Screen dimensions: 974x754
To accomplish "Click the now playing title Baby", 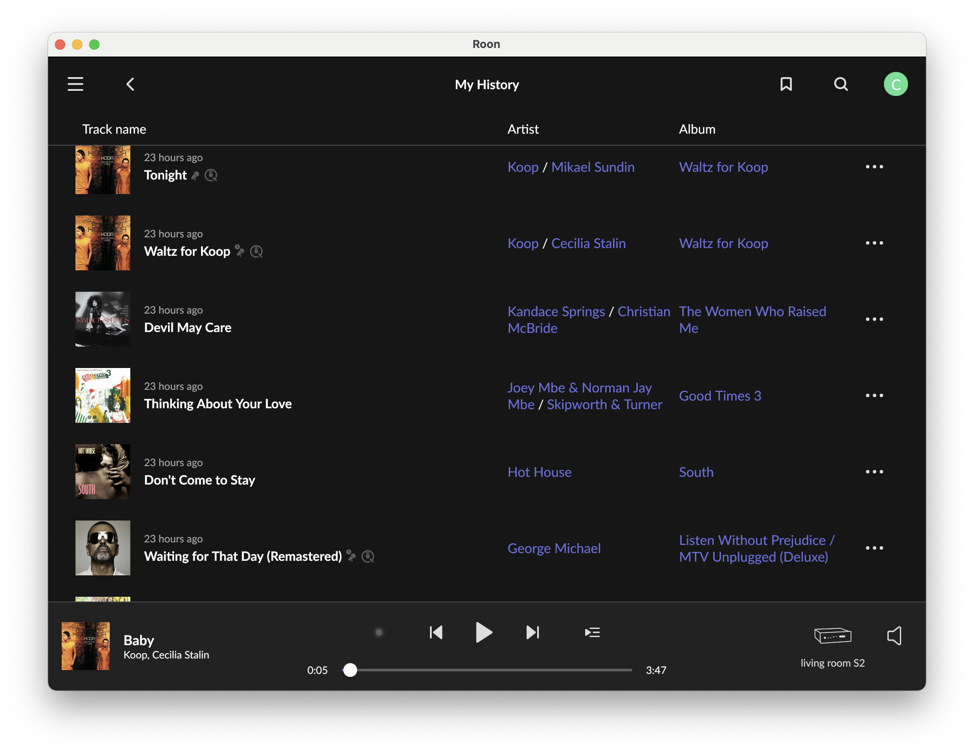I will pos(139,640).
